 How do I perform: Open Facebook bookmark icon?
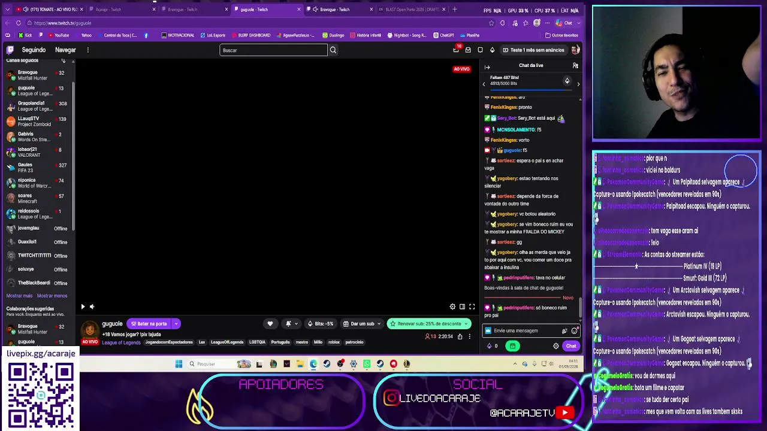coord(146,35)
